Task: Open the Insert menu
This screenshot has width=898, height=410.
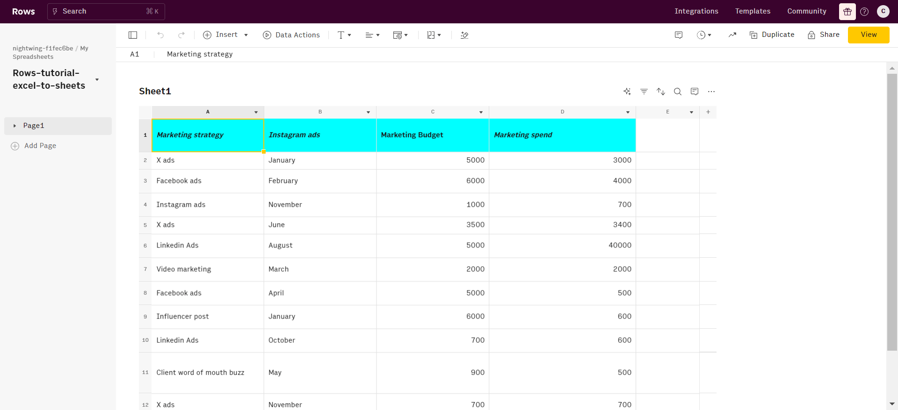Action: click(225, 35)
